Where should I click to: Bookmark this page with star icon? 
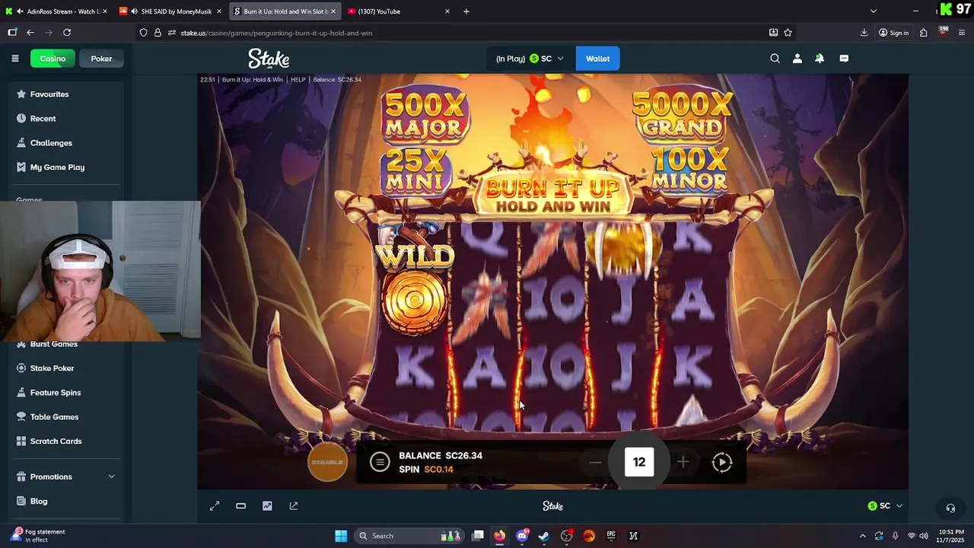click(x=788, y=33)
